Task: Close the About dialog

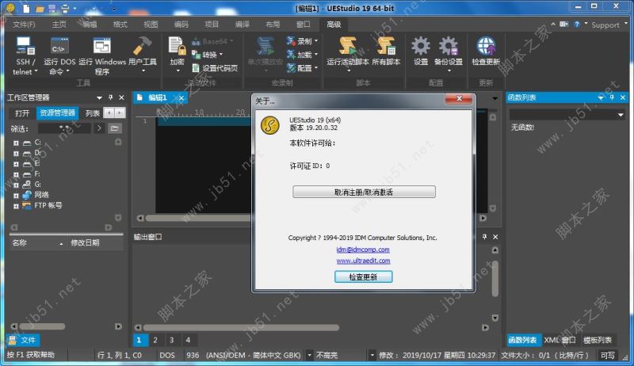Action: pyautogui.click(x=459, y=98)
